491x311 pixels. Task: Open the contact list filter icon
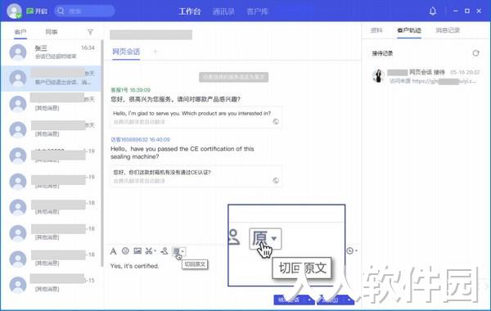(90, 32)
